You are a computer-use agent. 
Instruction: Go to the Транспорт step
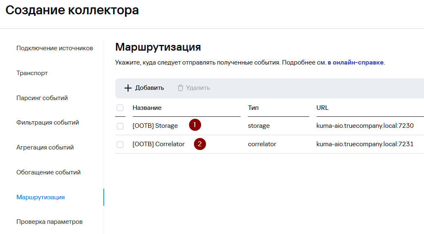[x=32, y=73]
